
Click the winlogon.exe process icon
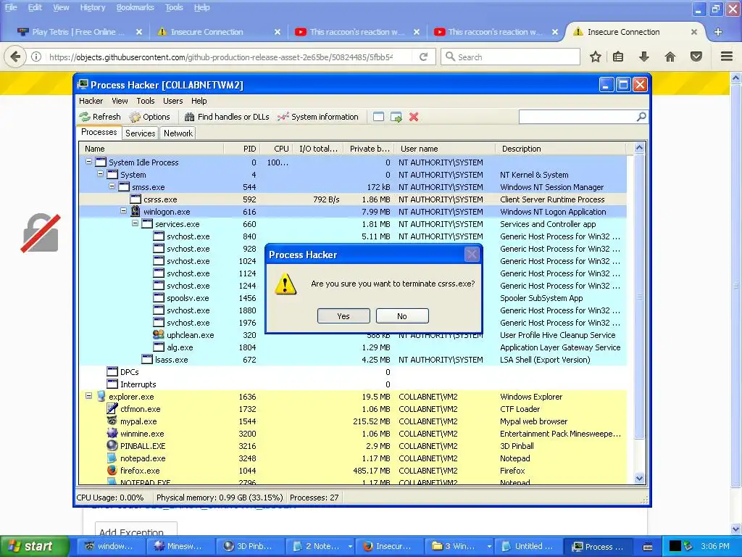point(136,211)
